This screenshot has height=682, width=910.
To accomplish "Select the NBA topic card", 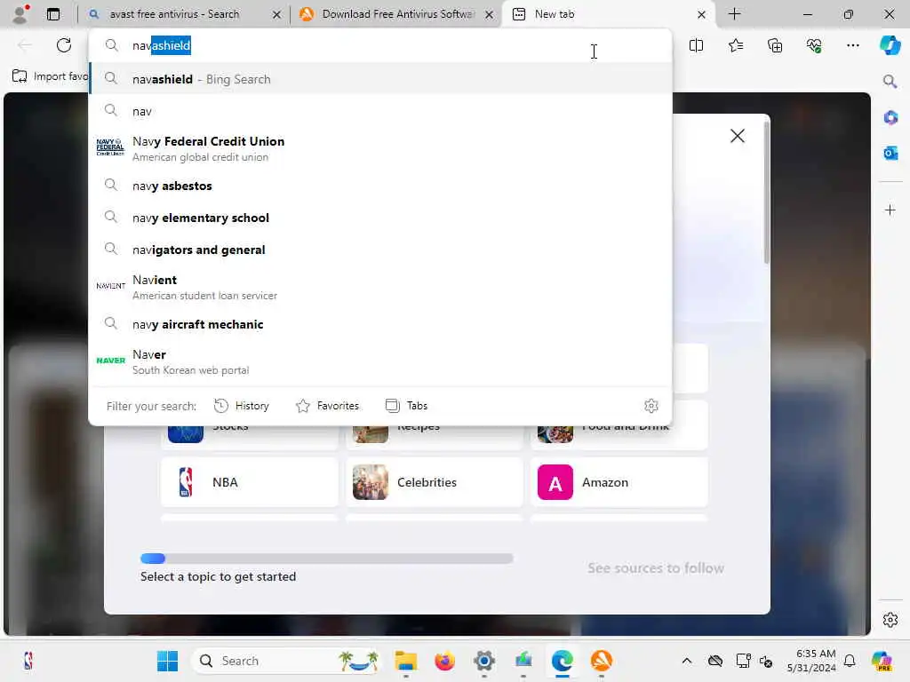I will 250,482.
